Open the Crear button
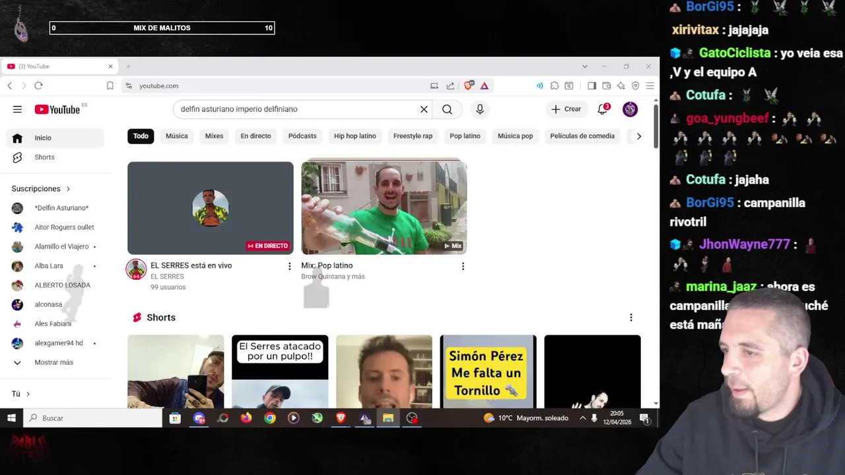The width and height of the screenshot is (845, 475). pos(566,110)
